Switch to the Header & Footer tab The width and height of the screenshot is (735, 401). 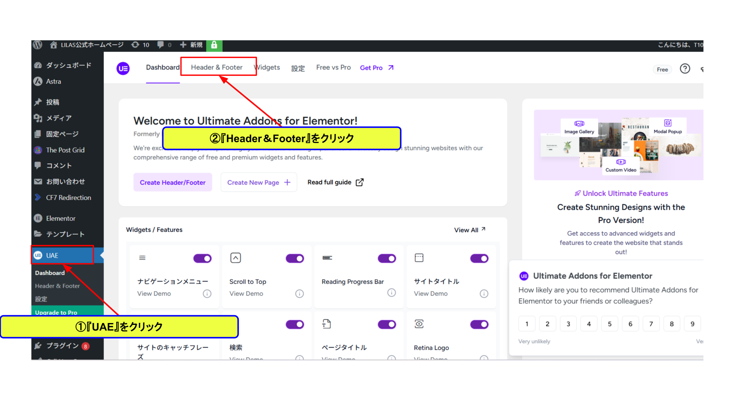217,67
